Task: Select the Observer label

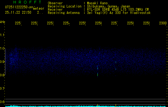Action: (55, 3)
